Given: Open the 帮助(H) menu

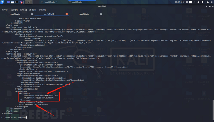Looking at the screenshot, I should [42, 10].
